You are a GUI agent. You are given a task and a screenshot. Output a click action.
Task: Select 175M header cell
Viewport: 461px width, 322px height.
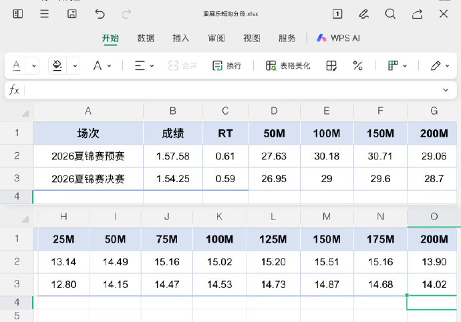point(380,239)
